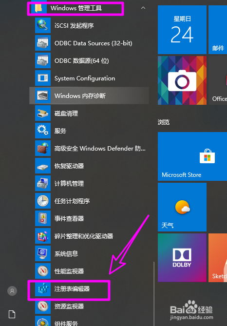
Task: Open the Office tile
Action: (218, 80)
